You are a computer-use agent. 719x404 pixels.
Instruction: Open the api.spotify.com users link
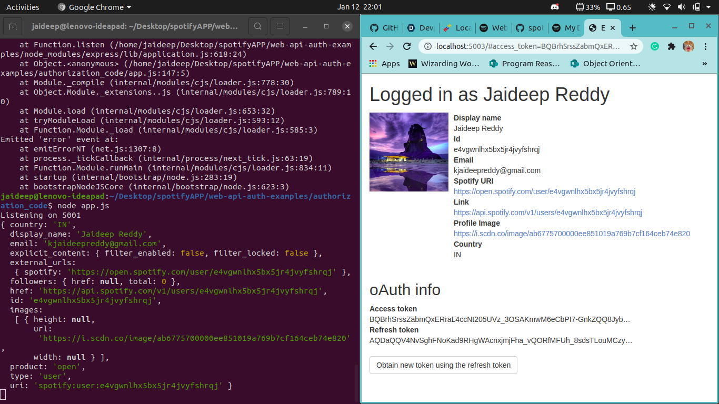[548, 213]
